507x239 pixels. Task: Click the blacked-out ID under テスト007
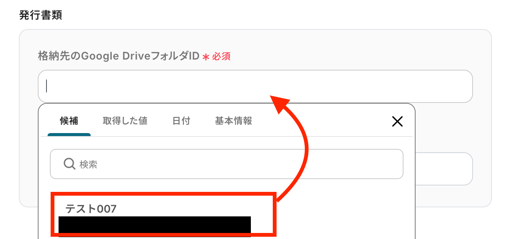(x=155, y=226)
